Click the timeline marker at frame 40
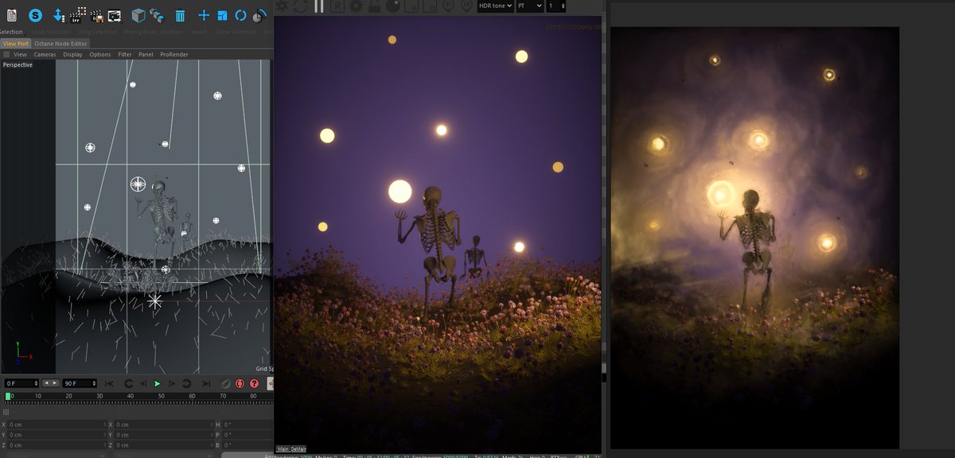This screenshot has height=458, width=955. (x=130, y=396)
